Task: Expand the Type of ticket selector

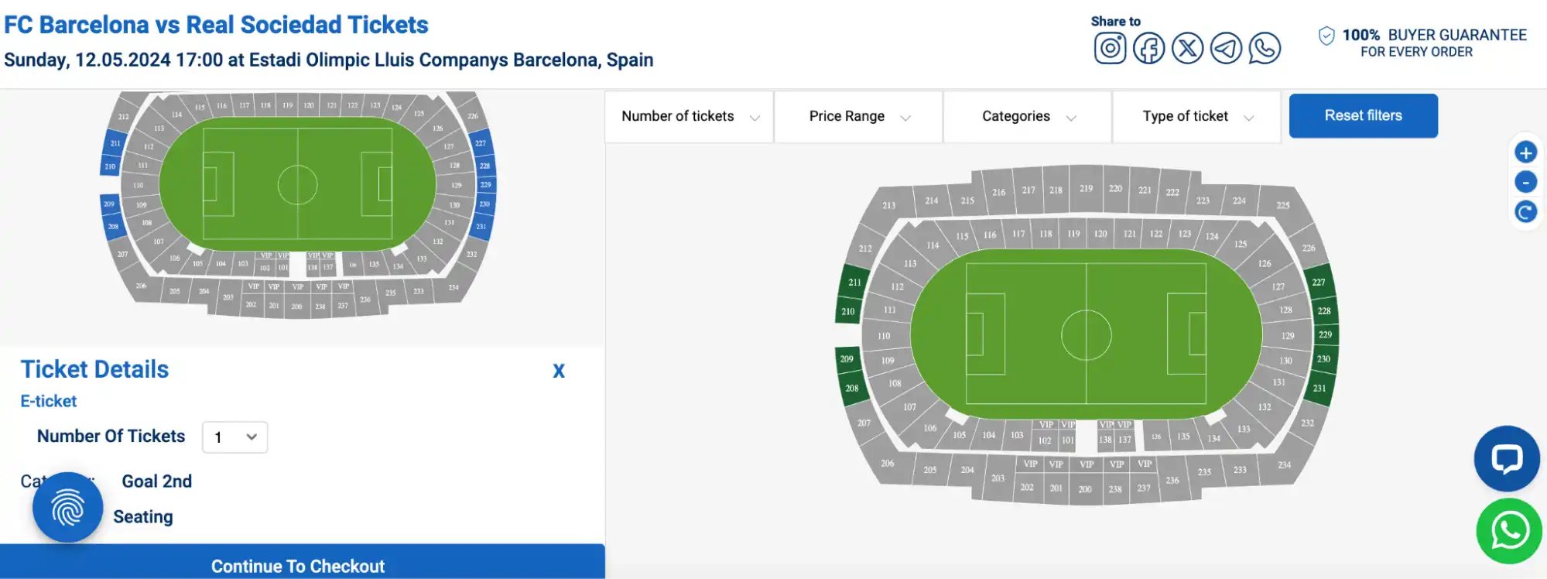Action: click(1196, 116)
